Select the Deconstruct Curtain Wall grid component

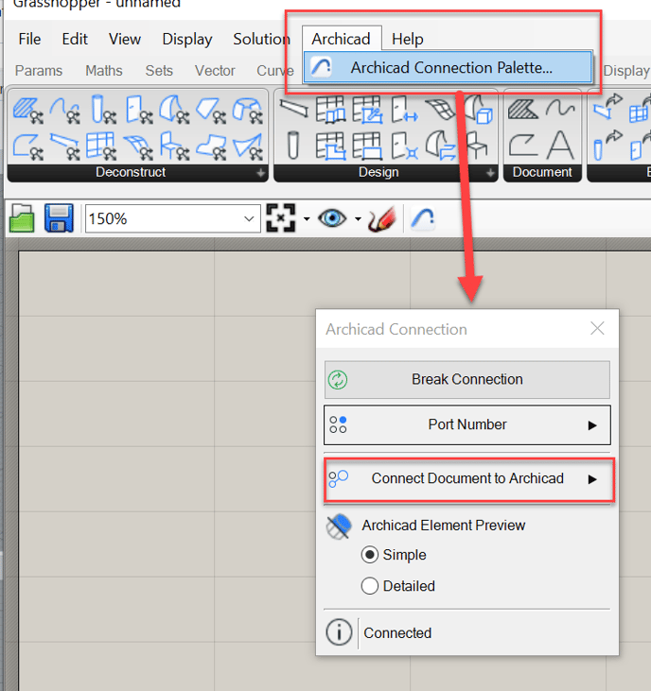pos(101,146)
